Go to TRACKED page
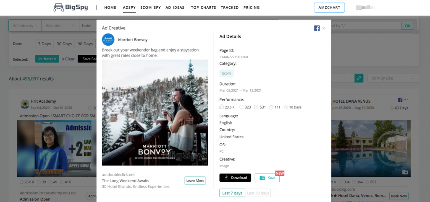430x202 pixels. click(x=230, y=8)
